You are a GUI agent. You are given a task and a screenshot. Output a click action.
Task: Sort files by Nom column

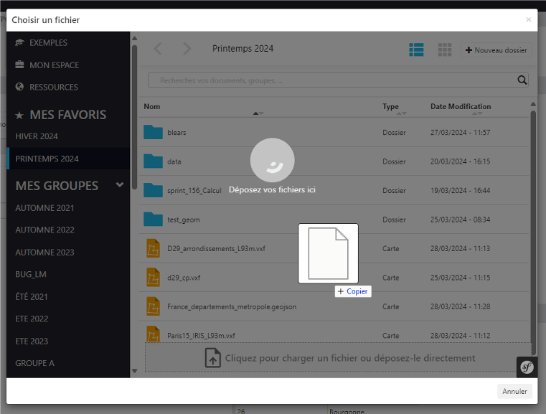[x=152, y=107]
